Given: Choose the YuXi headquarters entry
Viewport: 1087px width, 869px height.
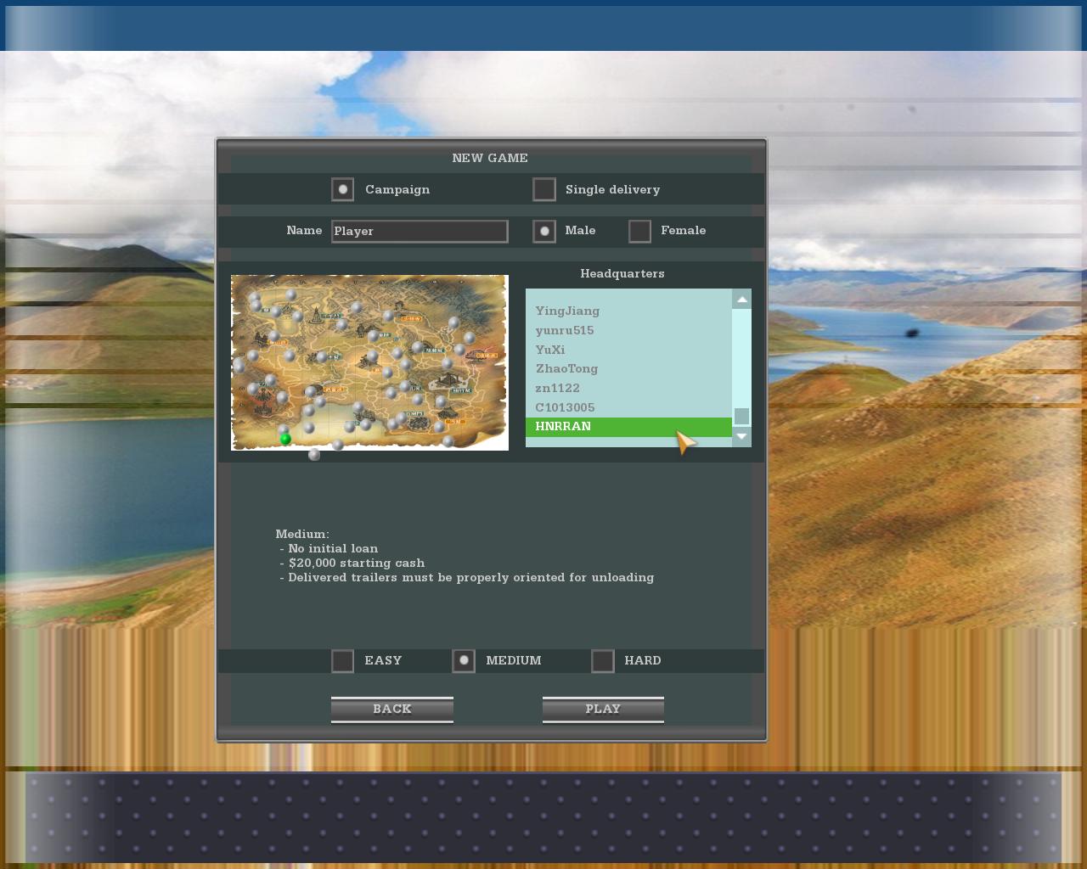Looking at the screenshot, I should 550,350.
